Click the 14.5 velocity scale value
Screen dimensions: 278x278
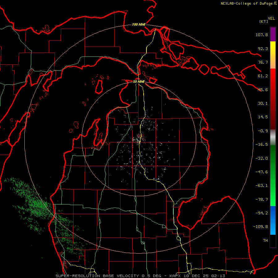click(263, 117)
